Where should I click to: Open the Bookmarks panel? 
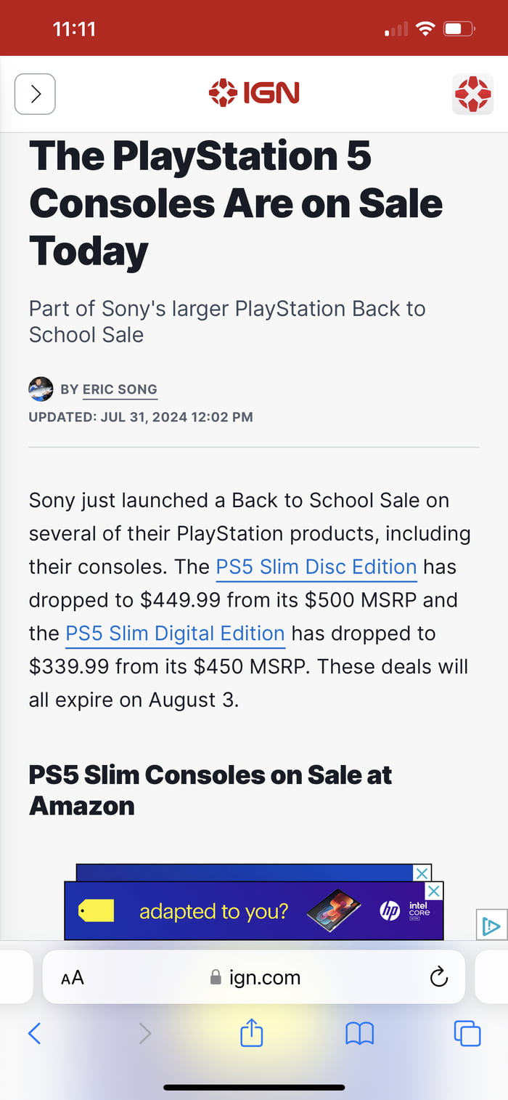359,1032
